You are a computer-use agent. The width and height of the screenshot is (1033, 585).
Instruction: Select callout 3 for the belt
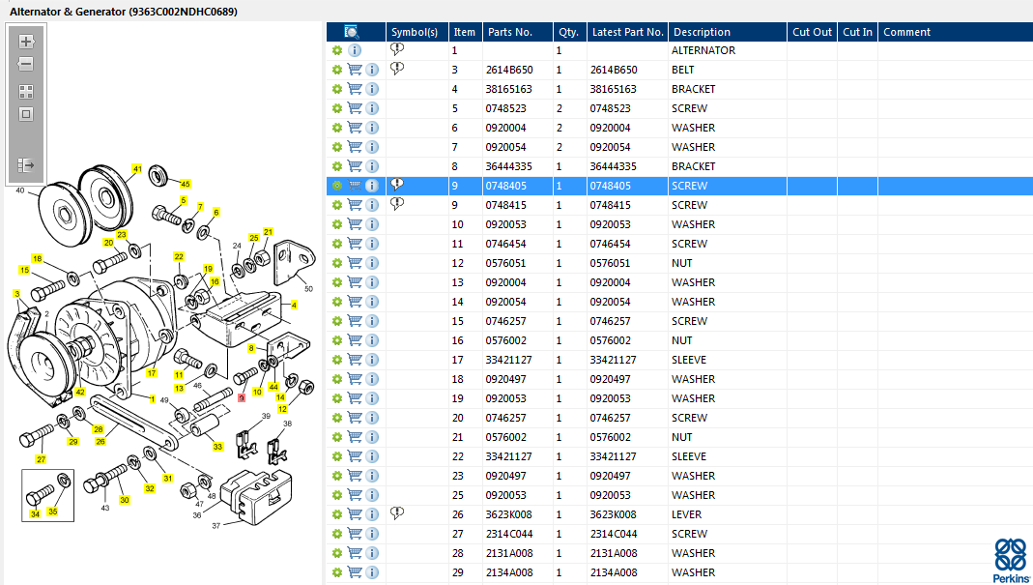[x=17, y=294]
